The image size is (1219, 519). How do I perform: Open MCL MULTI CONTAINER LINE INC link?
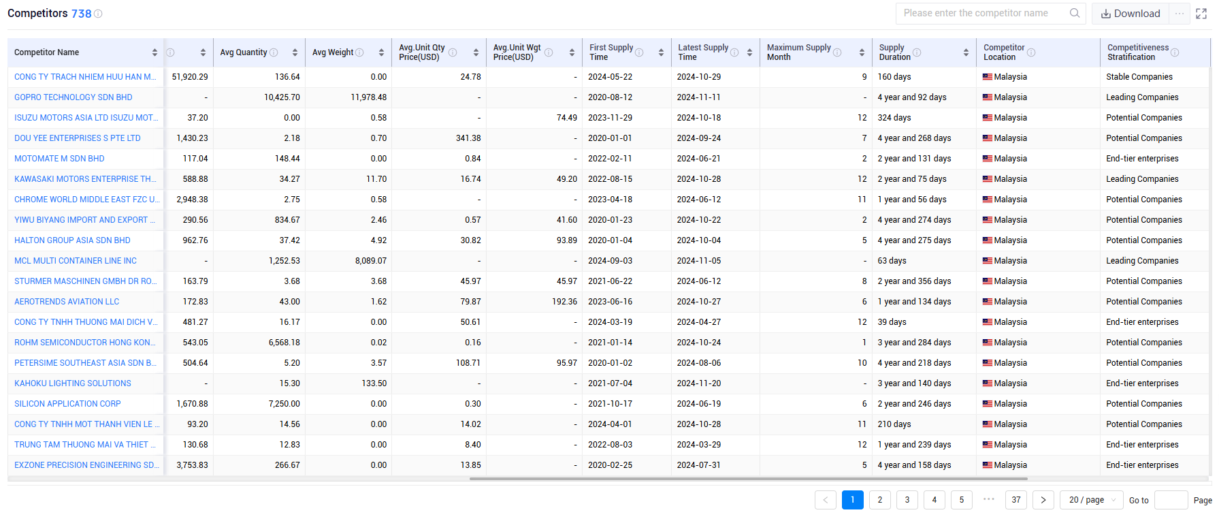[x=76, y=261]
